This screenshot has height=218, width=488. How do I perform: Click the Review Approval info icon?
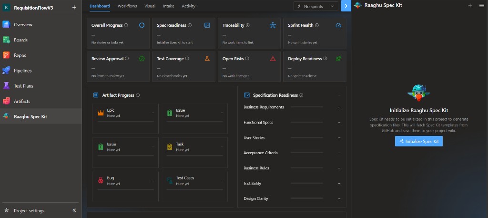point(127,59)
